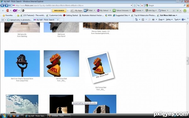The image size is (189, 118).
Task: Open Games toolbar item
Action: [137, 10]
